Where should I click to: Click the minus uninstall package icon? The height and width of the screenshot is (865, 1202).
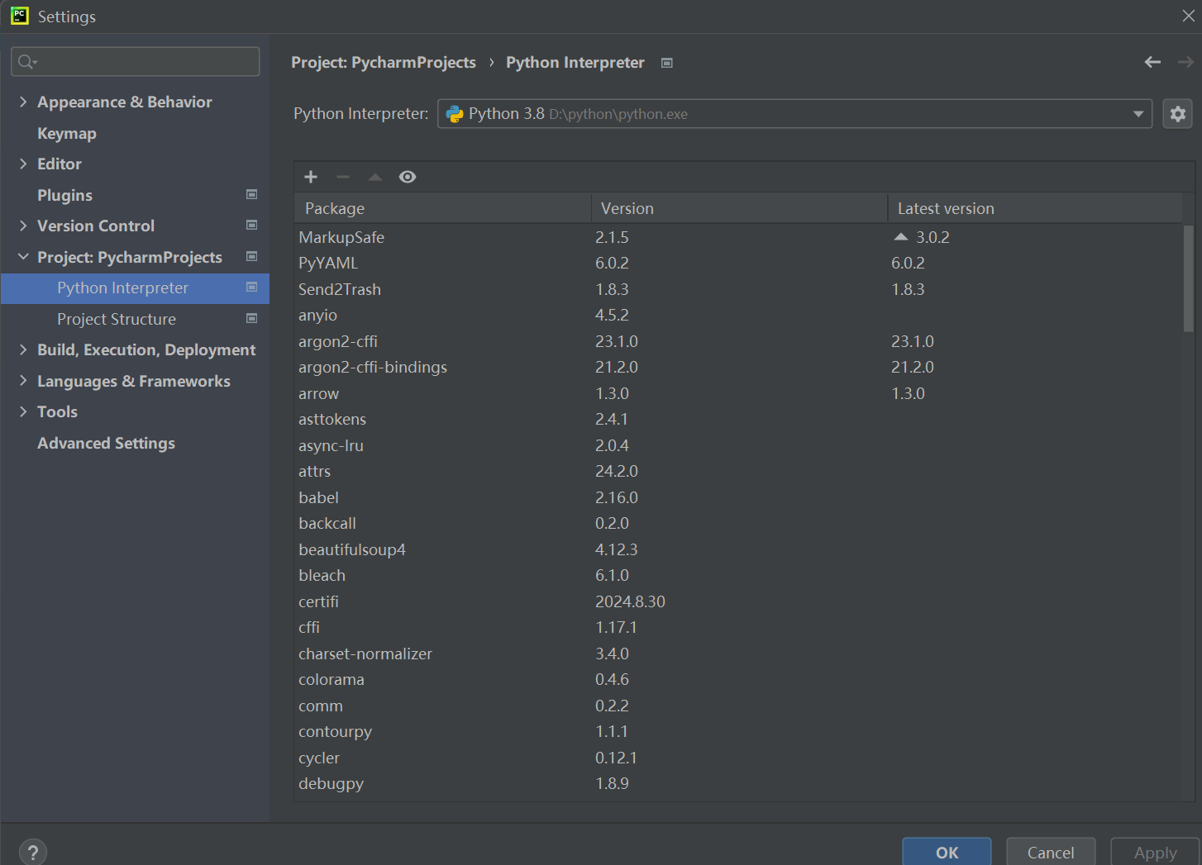coord(343,177)
